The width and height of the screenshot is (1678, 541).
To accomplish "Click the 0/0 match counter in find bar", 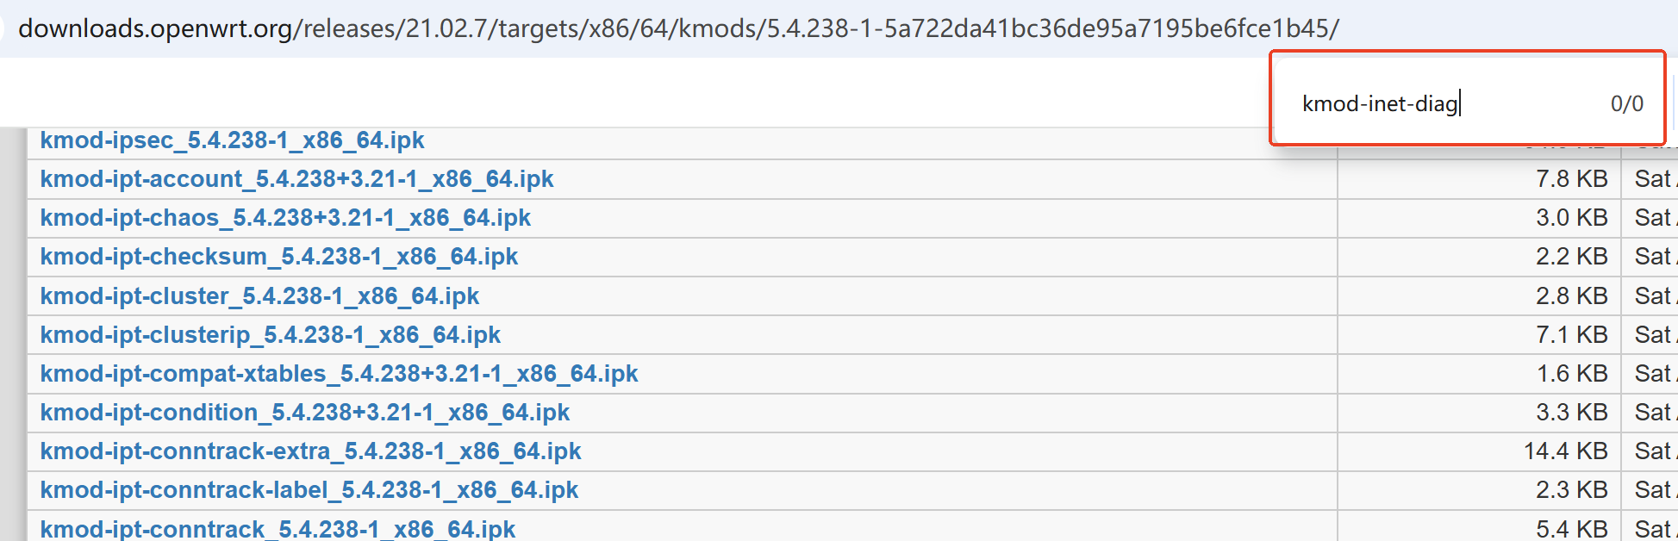I will [x=1626, y=104].
